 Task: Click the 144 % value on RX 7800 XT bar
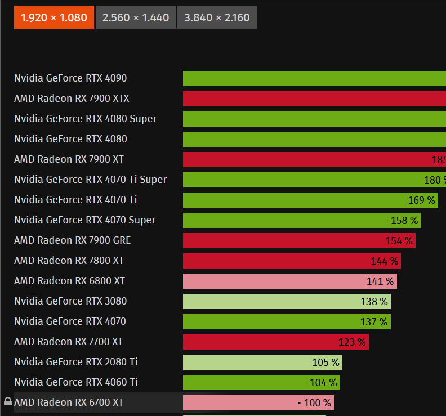(x=384, y=261)
